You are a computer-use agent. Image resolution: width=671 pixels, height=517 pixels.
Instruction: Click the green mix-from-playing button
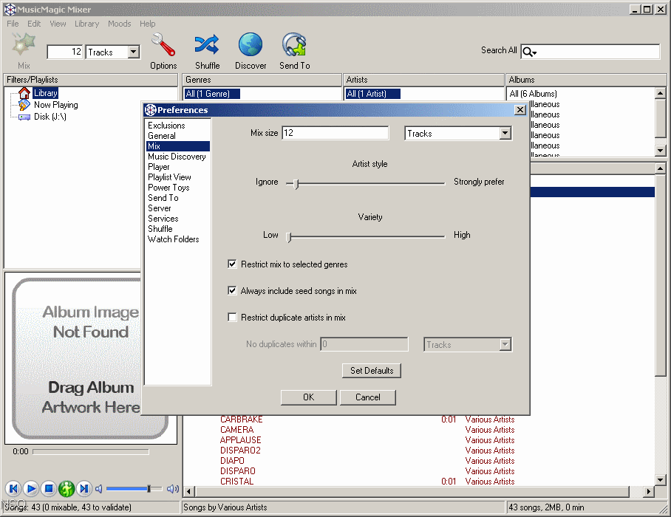coord(67,488)
